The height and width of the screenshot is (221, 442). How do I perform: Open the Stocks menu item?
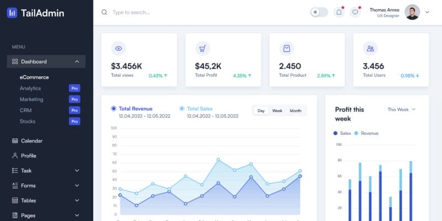point(27,121)
